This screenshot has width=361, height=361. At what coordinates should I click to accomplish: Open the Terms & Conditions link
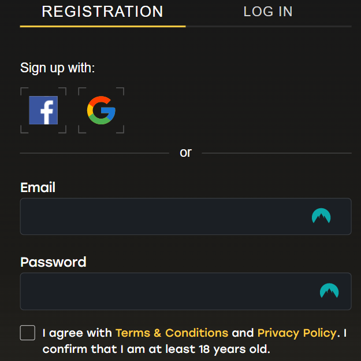[172, 333]
